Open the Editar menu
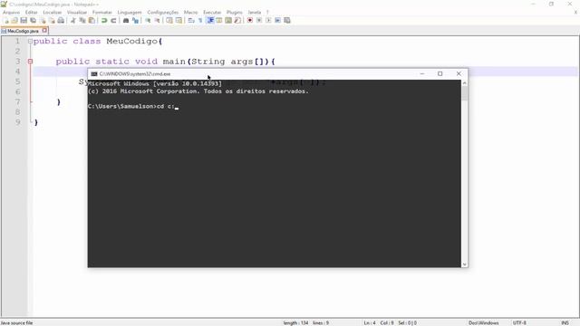Screen dimensions: 580x326 coord(32,12)
